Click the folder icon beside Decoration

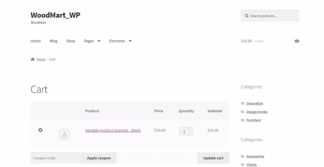pyautogui.click(x=243, y=104)
